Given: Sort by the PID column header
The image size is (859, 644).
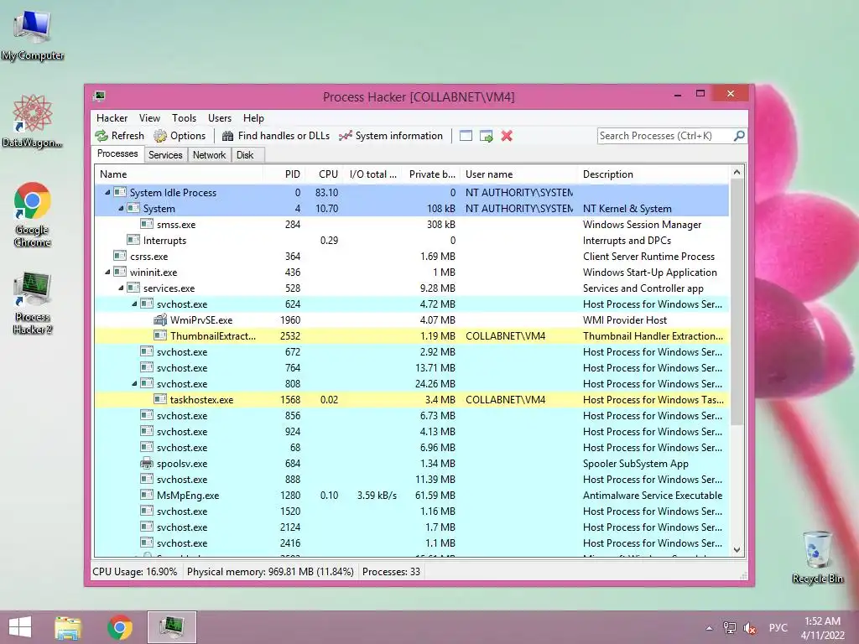Looking at the screenshot, I should click(284, 174).
